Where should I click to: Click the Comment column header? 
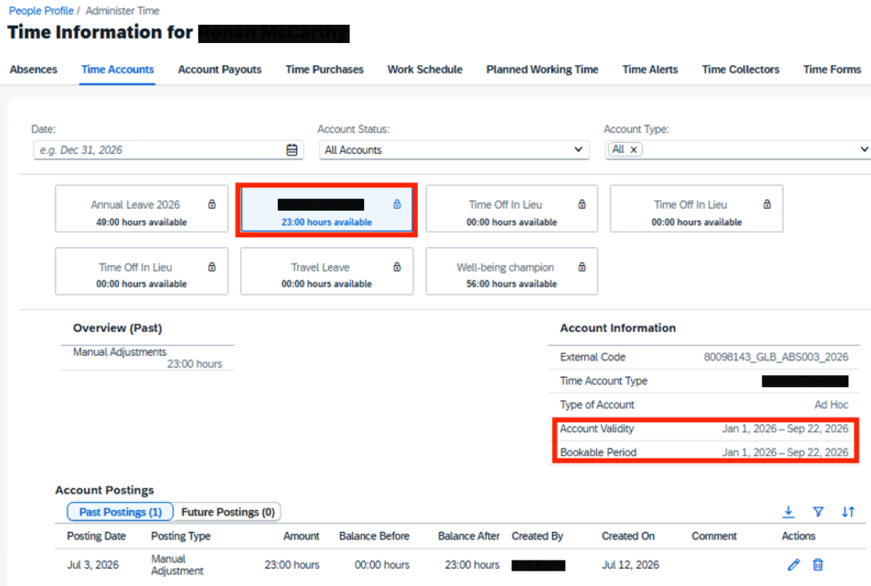714,536
